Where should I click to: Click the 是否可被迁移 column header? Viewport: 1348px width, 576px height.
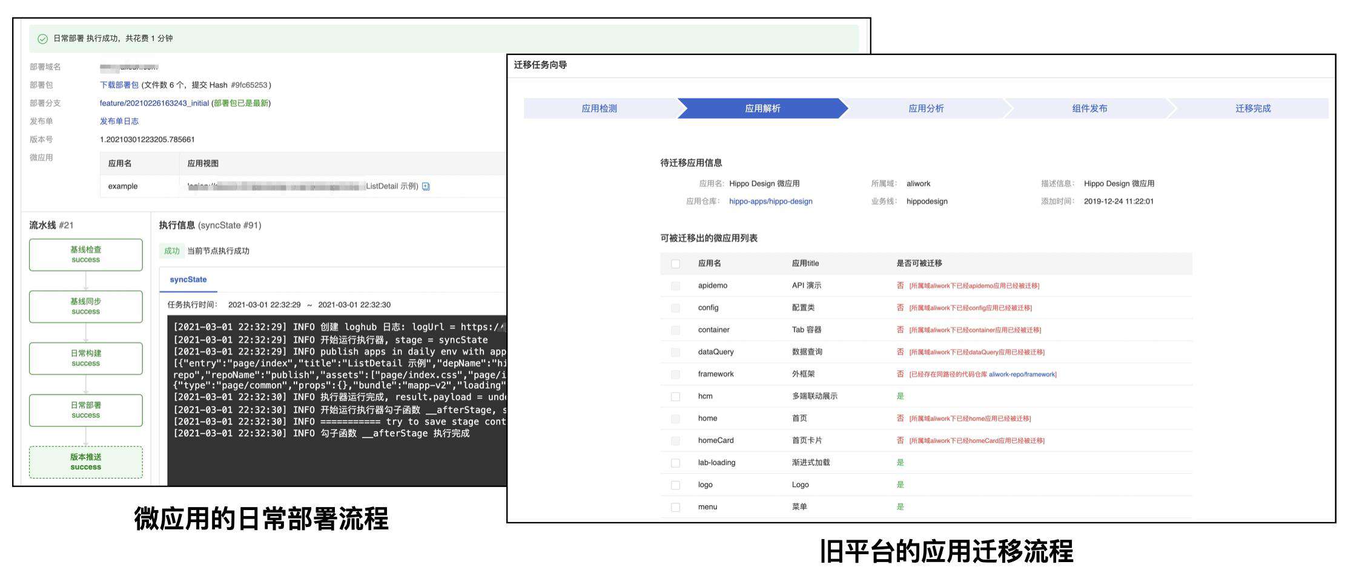click(919, 264)
